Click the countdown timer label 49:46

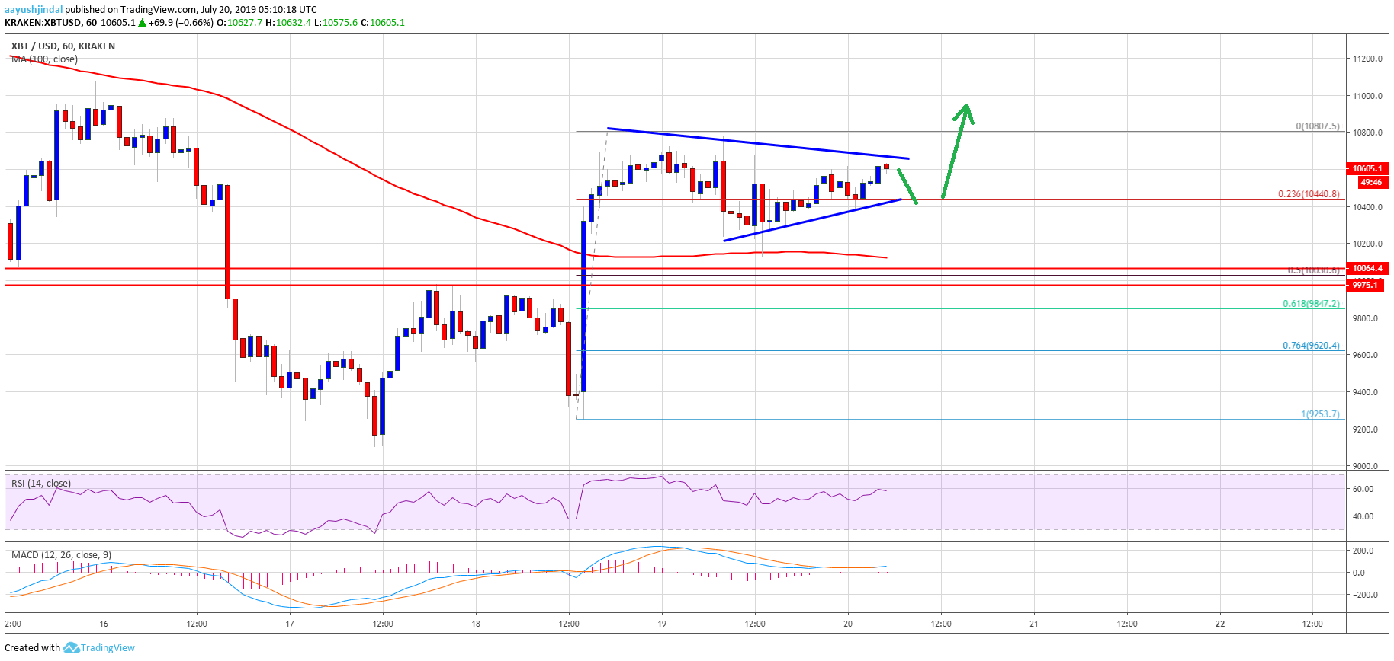point(1371,182)
